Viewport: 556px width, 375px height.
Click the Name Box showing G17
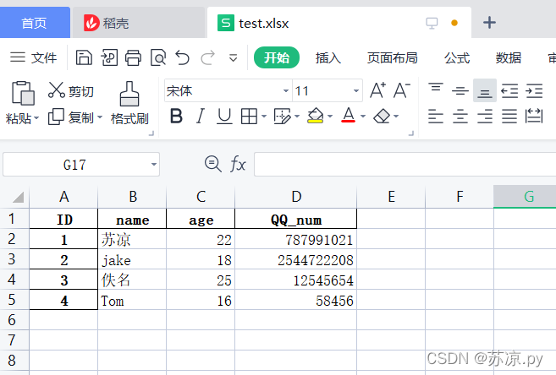81,165
